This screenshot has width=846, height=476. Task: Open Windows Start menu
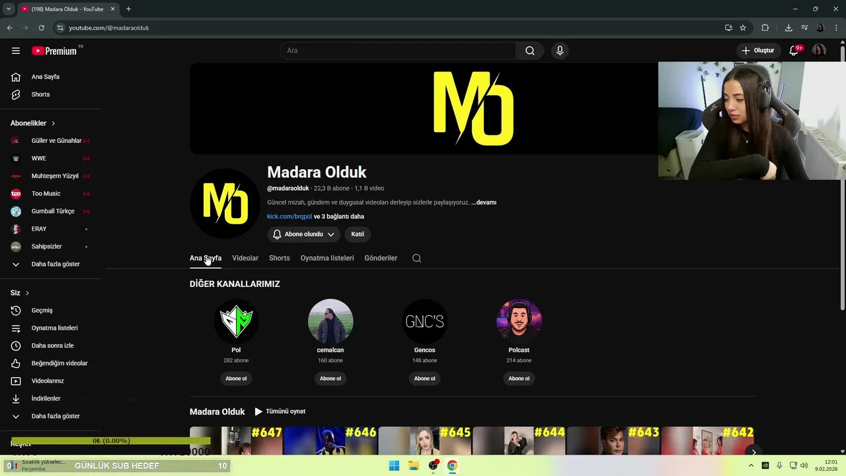coord(394,465)
